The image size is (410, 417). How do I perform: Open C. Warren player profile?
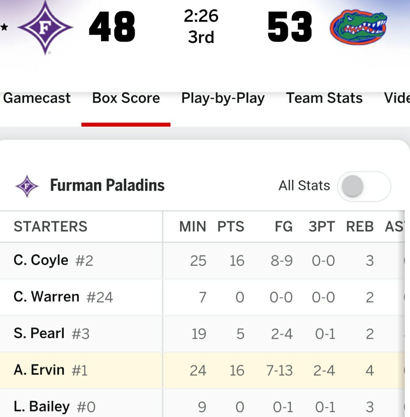pyautogui.click(x=46, y=297)
